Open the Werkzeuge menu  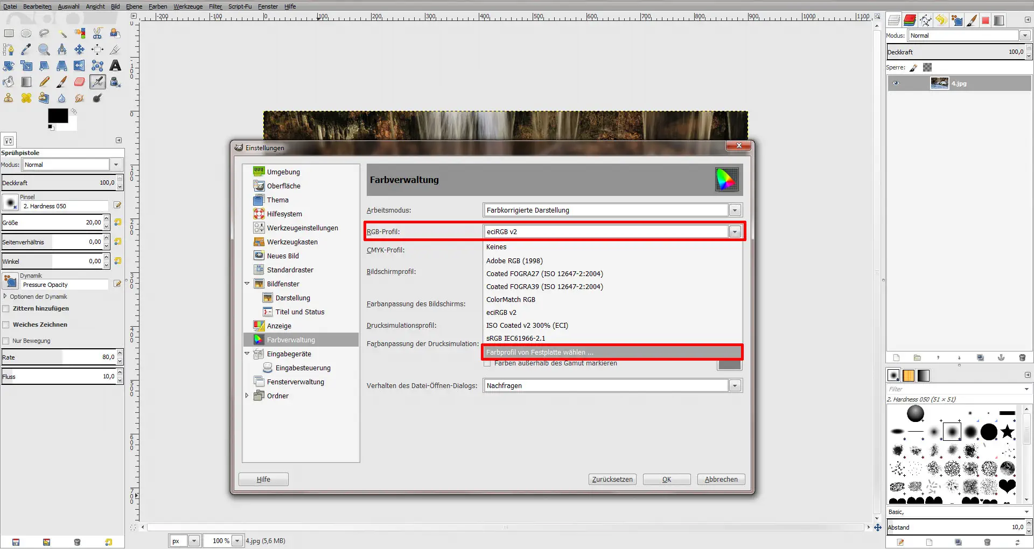[187, 6]
